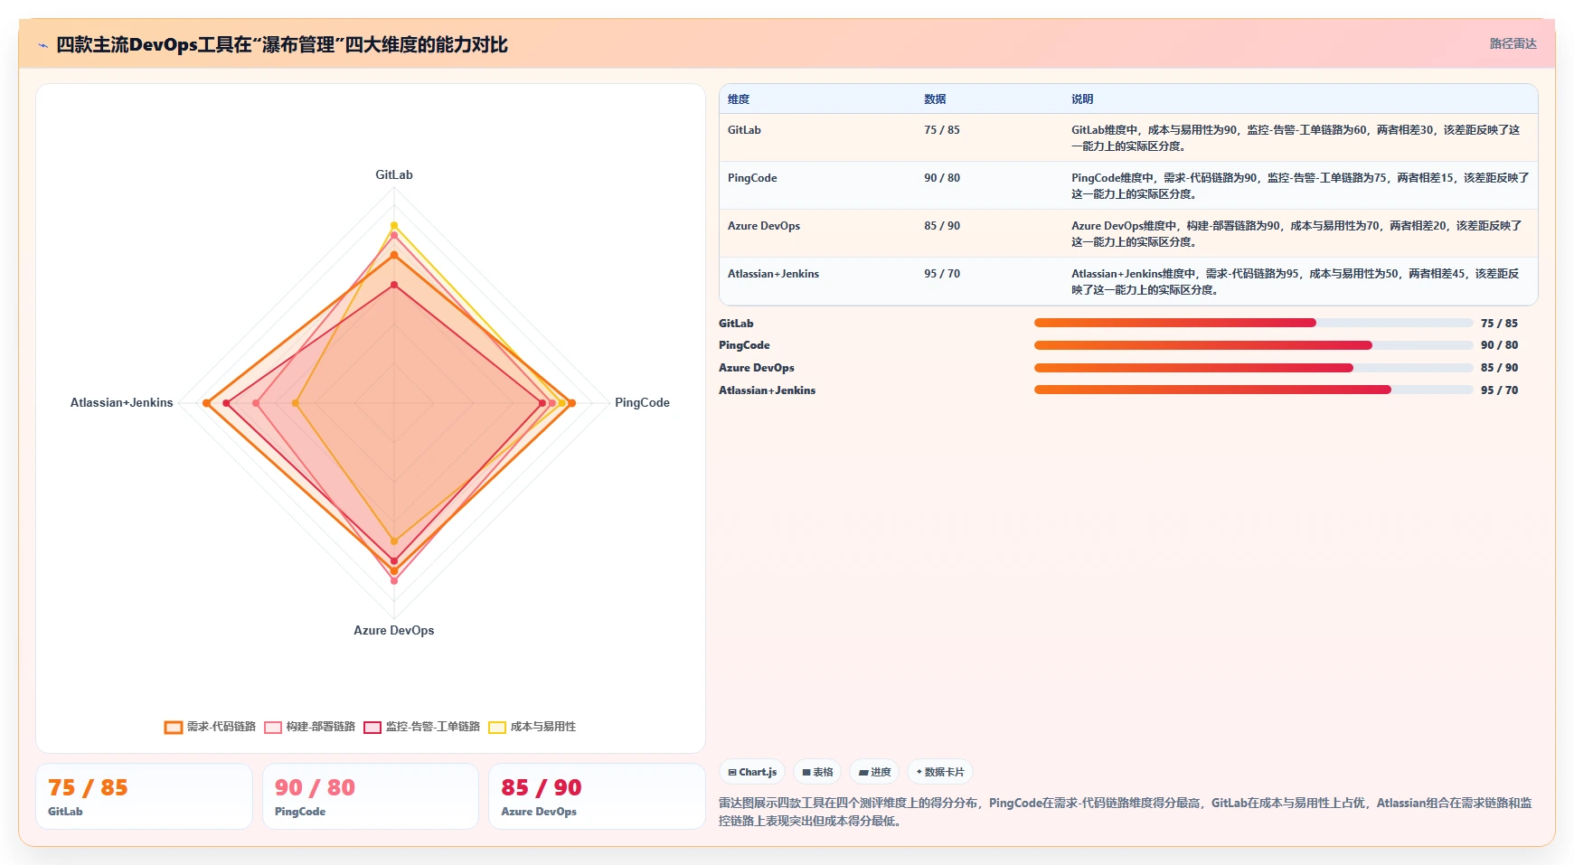Click the 维度 column header
This screenshot has height=865, width=1574.
click(x=739, y=99)
